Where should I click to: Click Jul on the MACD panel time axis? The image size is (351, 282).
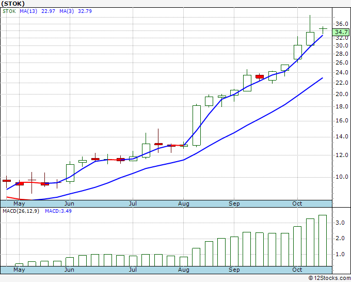133,270
